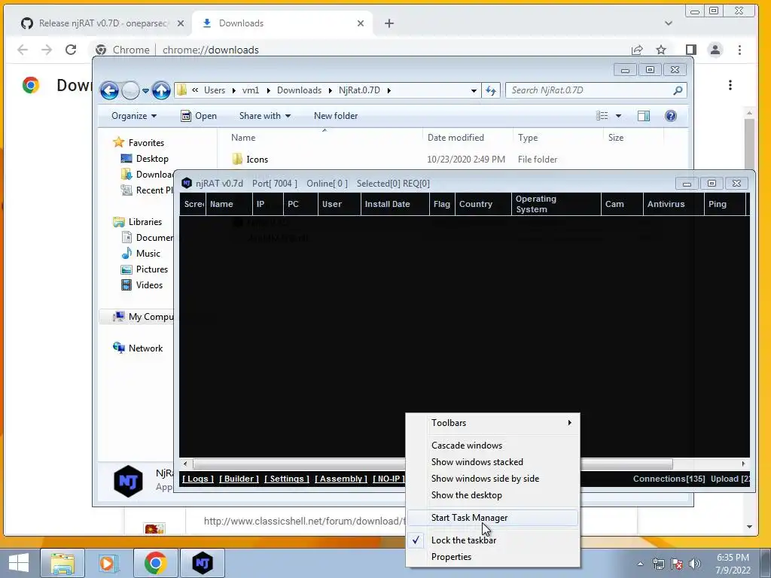Viewport: 771px width, 578px height.
Task: Expand the Toolbars submenu arrow
Action: [x=569, y=423]
